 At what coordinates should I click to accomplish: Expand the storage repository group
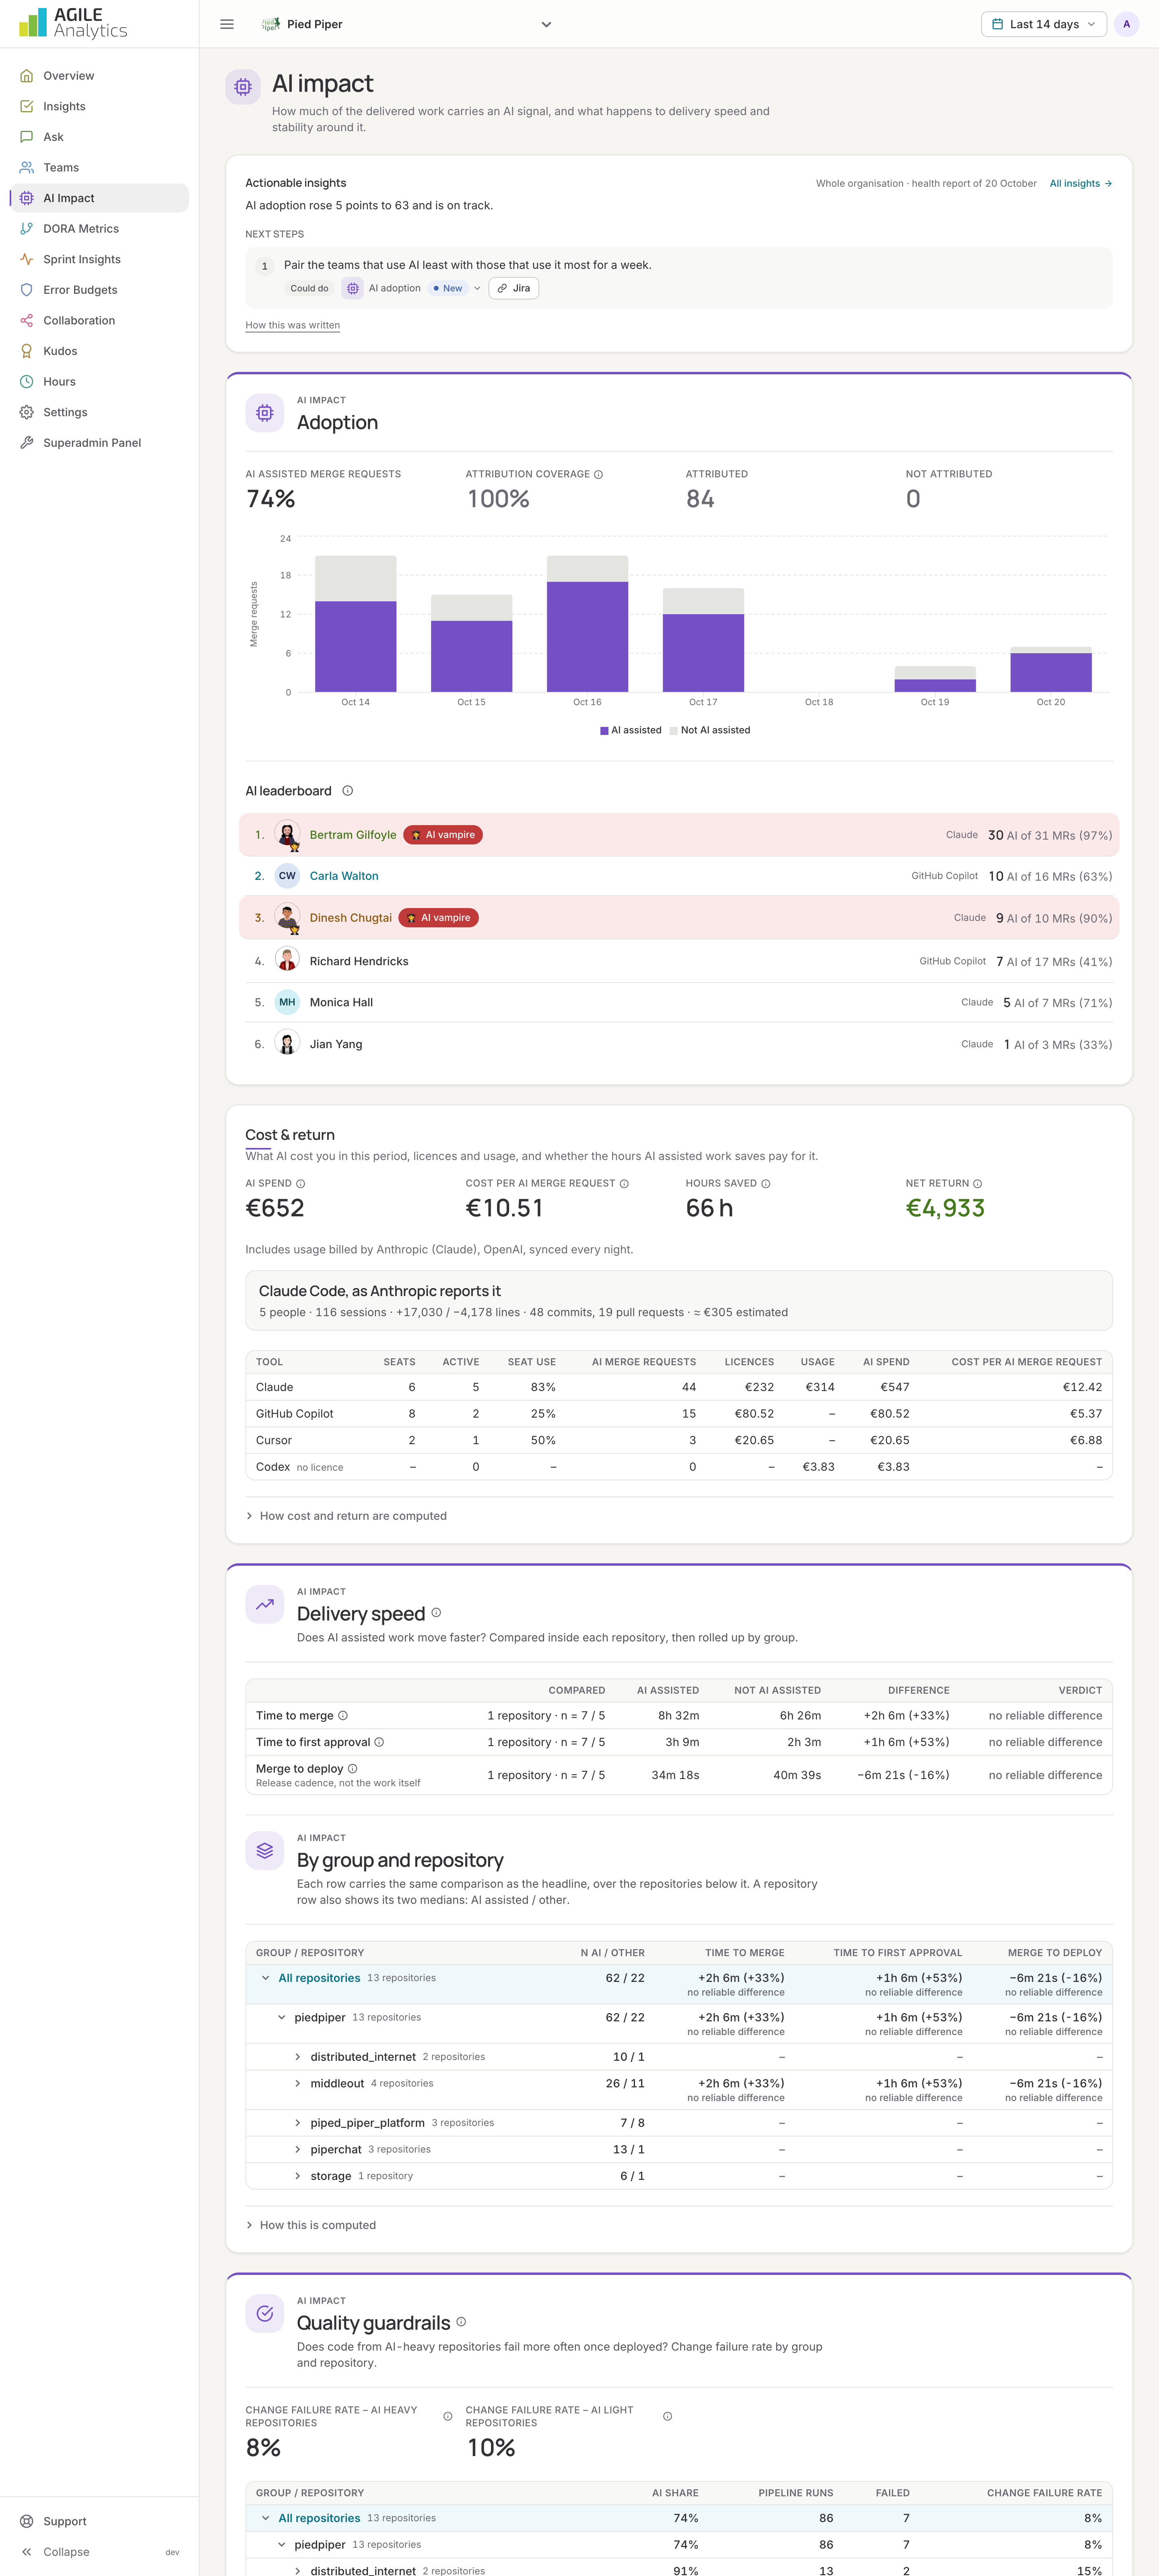pyautogui.click(x=298, y=2176)
